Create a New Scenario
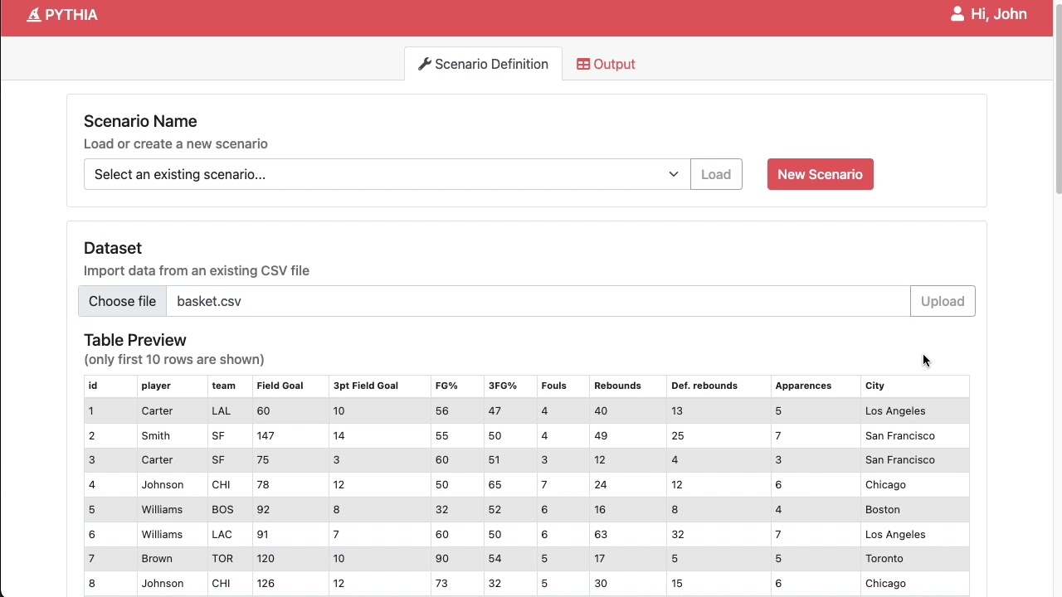This screenshot has height=597, width=1062. tap(820, 174)
